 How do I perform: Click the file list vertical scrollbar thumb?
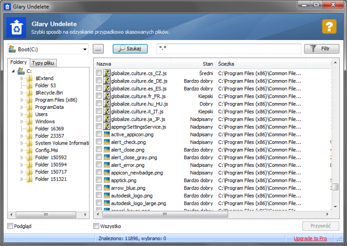point(335,187)
